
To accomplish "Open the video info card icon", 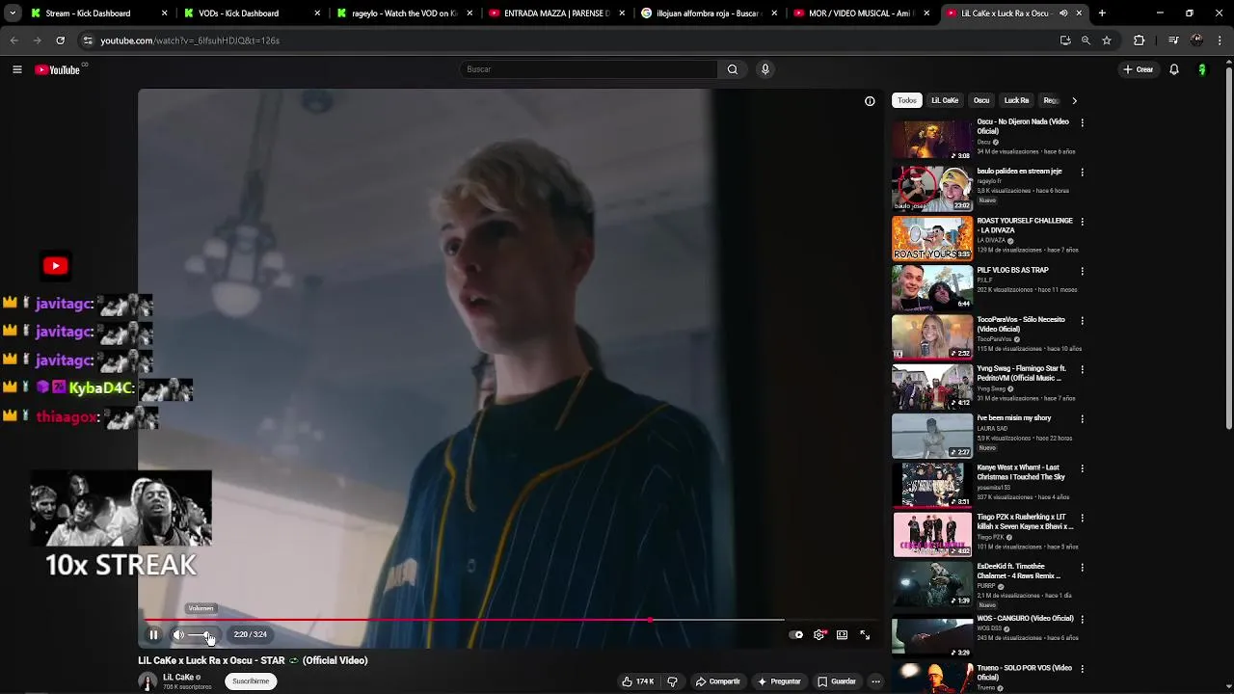I will click(870, 101).
